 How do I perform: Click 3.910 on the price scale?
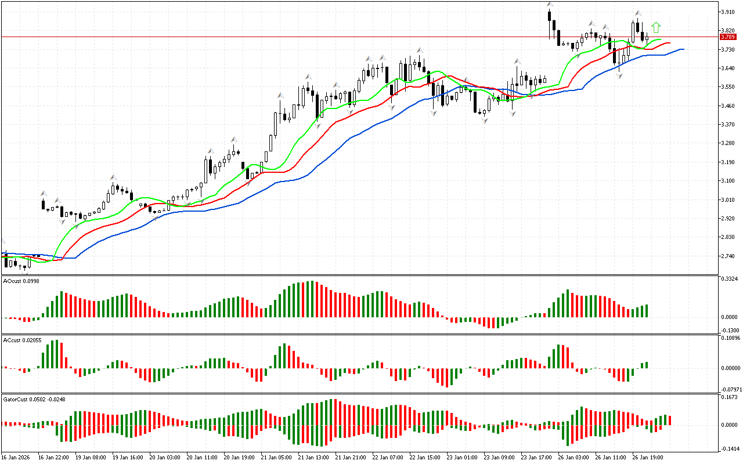click(728, 12)
